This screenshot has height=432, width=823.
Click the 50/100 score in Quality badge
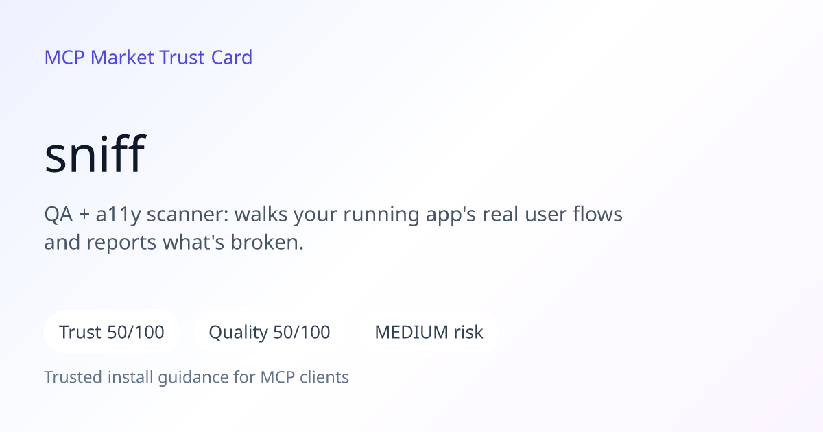click(302, 333)
